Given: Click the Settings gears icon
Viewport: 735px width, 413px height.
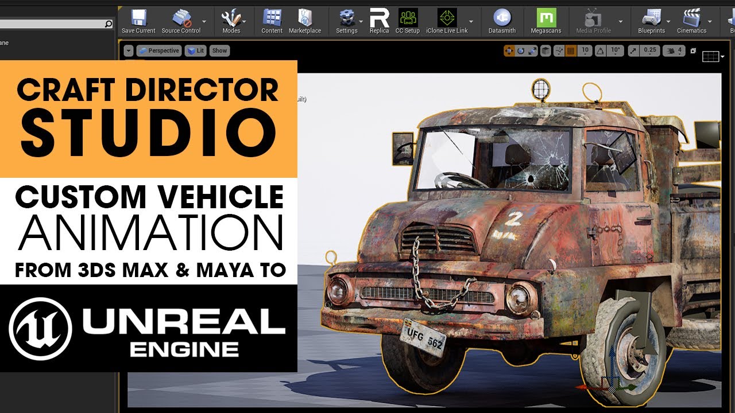Looking at the screenshot, I should pos(346,17).
